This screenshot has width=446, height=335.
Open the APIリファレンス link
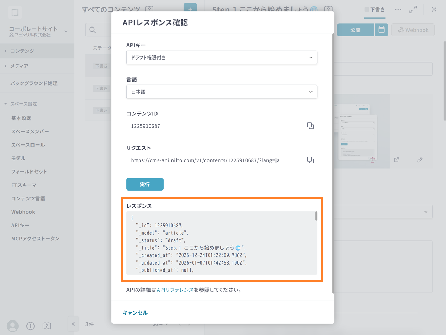point(175,290)
